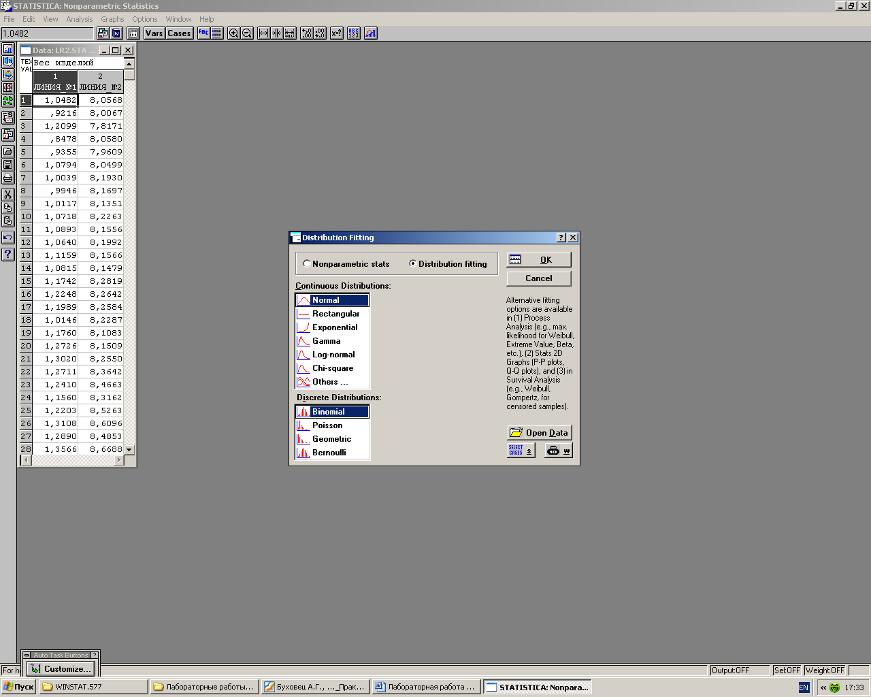Click column header ЛИНИЯ_№1
Image resolution: width=871 pixels, height=697 pixels.
[x=55, y=82]
